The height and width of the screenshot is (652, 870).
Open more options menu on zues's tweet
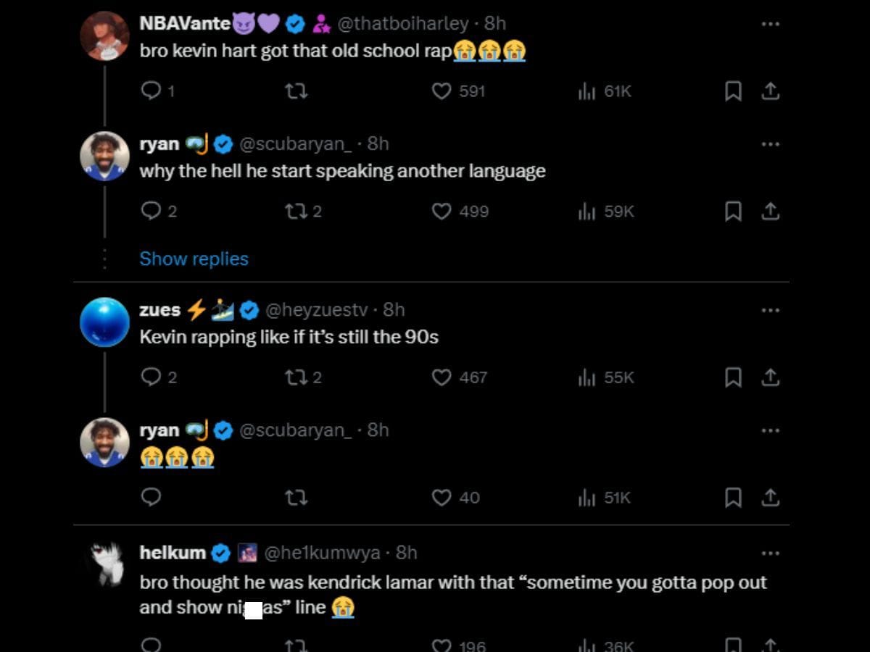[770, 310]
